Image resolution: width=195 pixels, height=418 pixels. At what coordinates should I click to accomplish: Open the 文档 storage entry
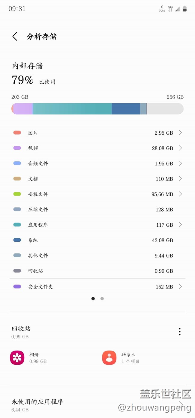click(x=97, y=179)
